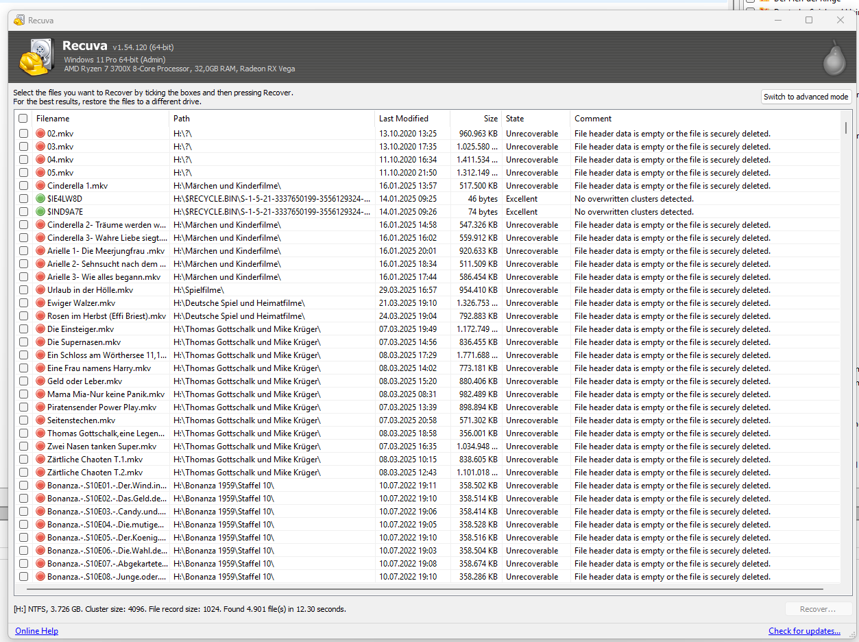859x642 pixels.
Task: Click red status icon of Urlaub in der Hölle.mkv
Action: click(x=40, y=290)
